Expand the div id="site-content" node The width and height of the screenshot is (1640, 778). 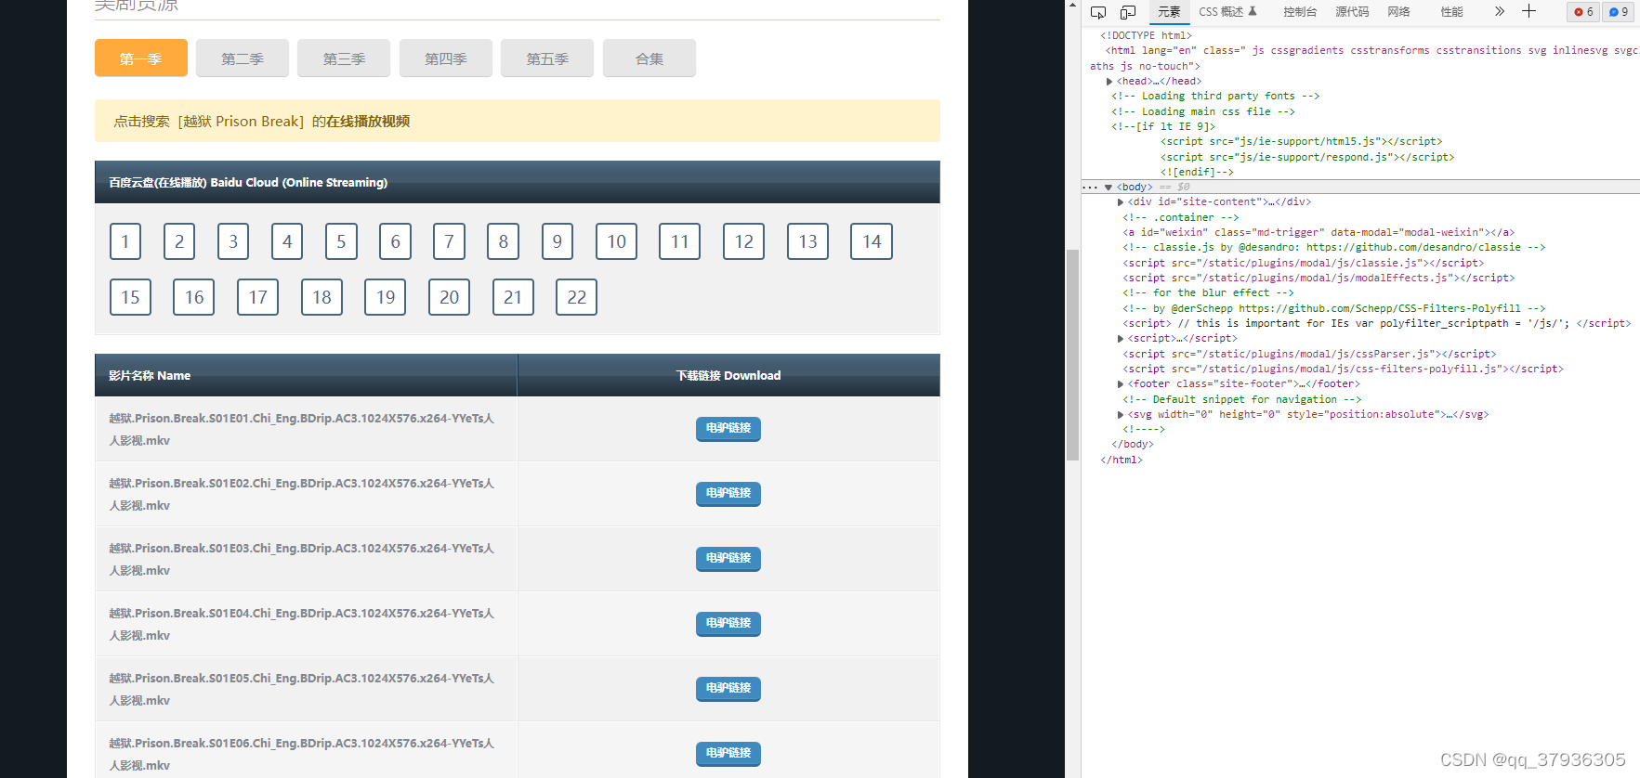1121,202
